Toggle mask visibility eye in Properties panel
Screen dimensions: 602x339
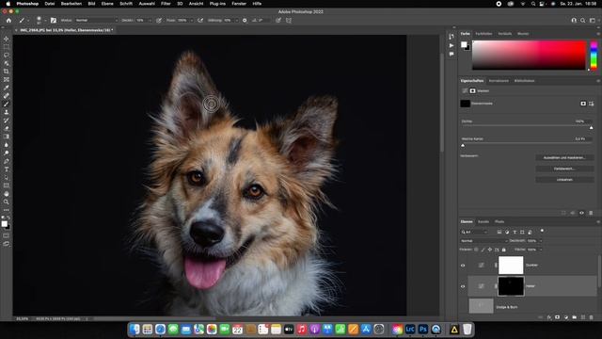(581, 213)
